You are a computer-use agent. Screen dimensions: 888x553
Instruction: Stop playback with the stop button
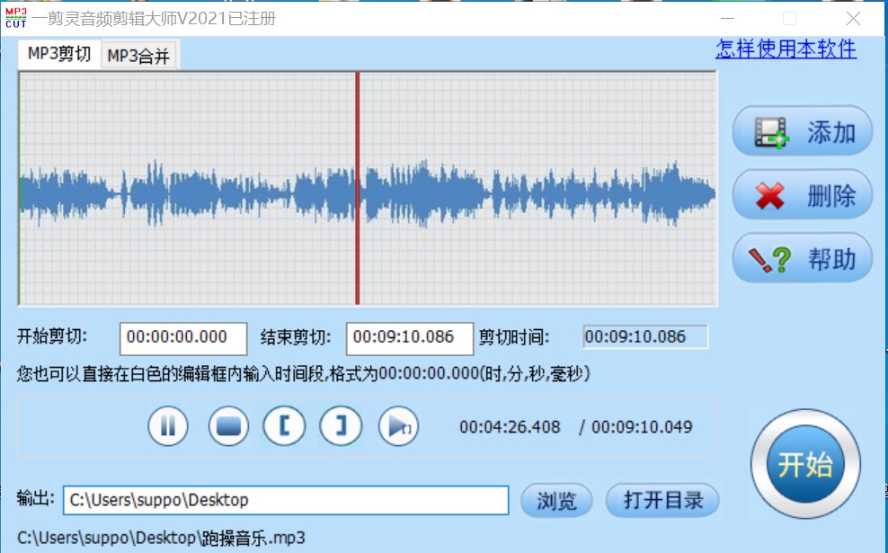pos(228,426)
